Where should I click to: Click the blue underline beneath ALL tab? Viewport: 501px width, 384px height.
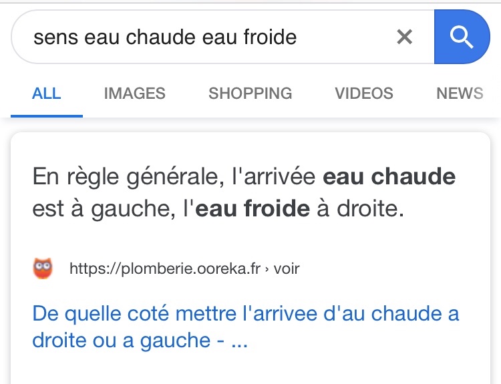pyautogui.click(x=47, y=116)
